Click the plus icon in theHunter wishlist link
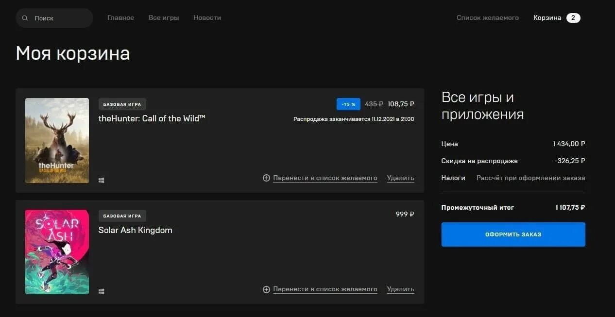This screenshot has width=615, height=317. [266, 178]
